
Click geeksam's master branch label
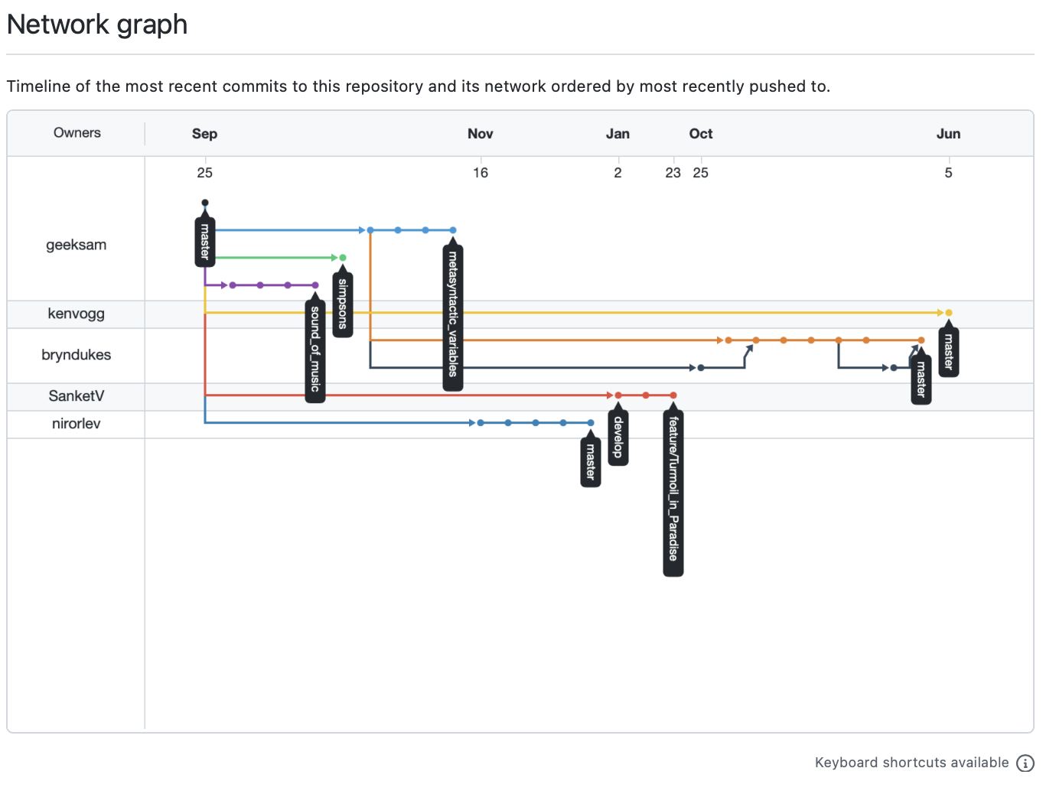click(205, 242)
